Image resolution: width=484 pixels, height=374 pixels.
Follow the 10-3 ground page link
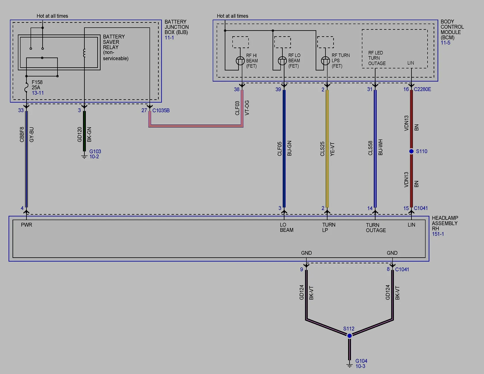pyautogui.click(x=360, y=366)
